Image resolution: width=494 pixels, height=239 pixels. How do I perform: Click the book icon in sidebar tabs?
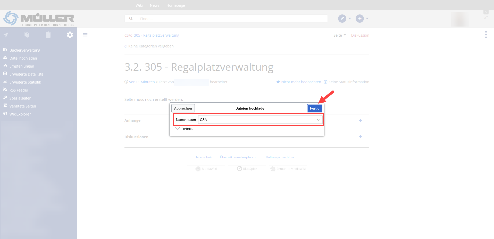[27, 35]
